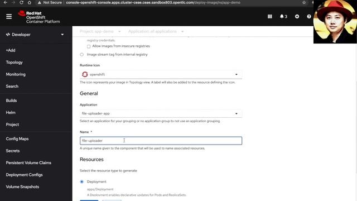Click the Red Hat OpenShift logo

(x=39, y=17)
